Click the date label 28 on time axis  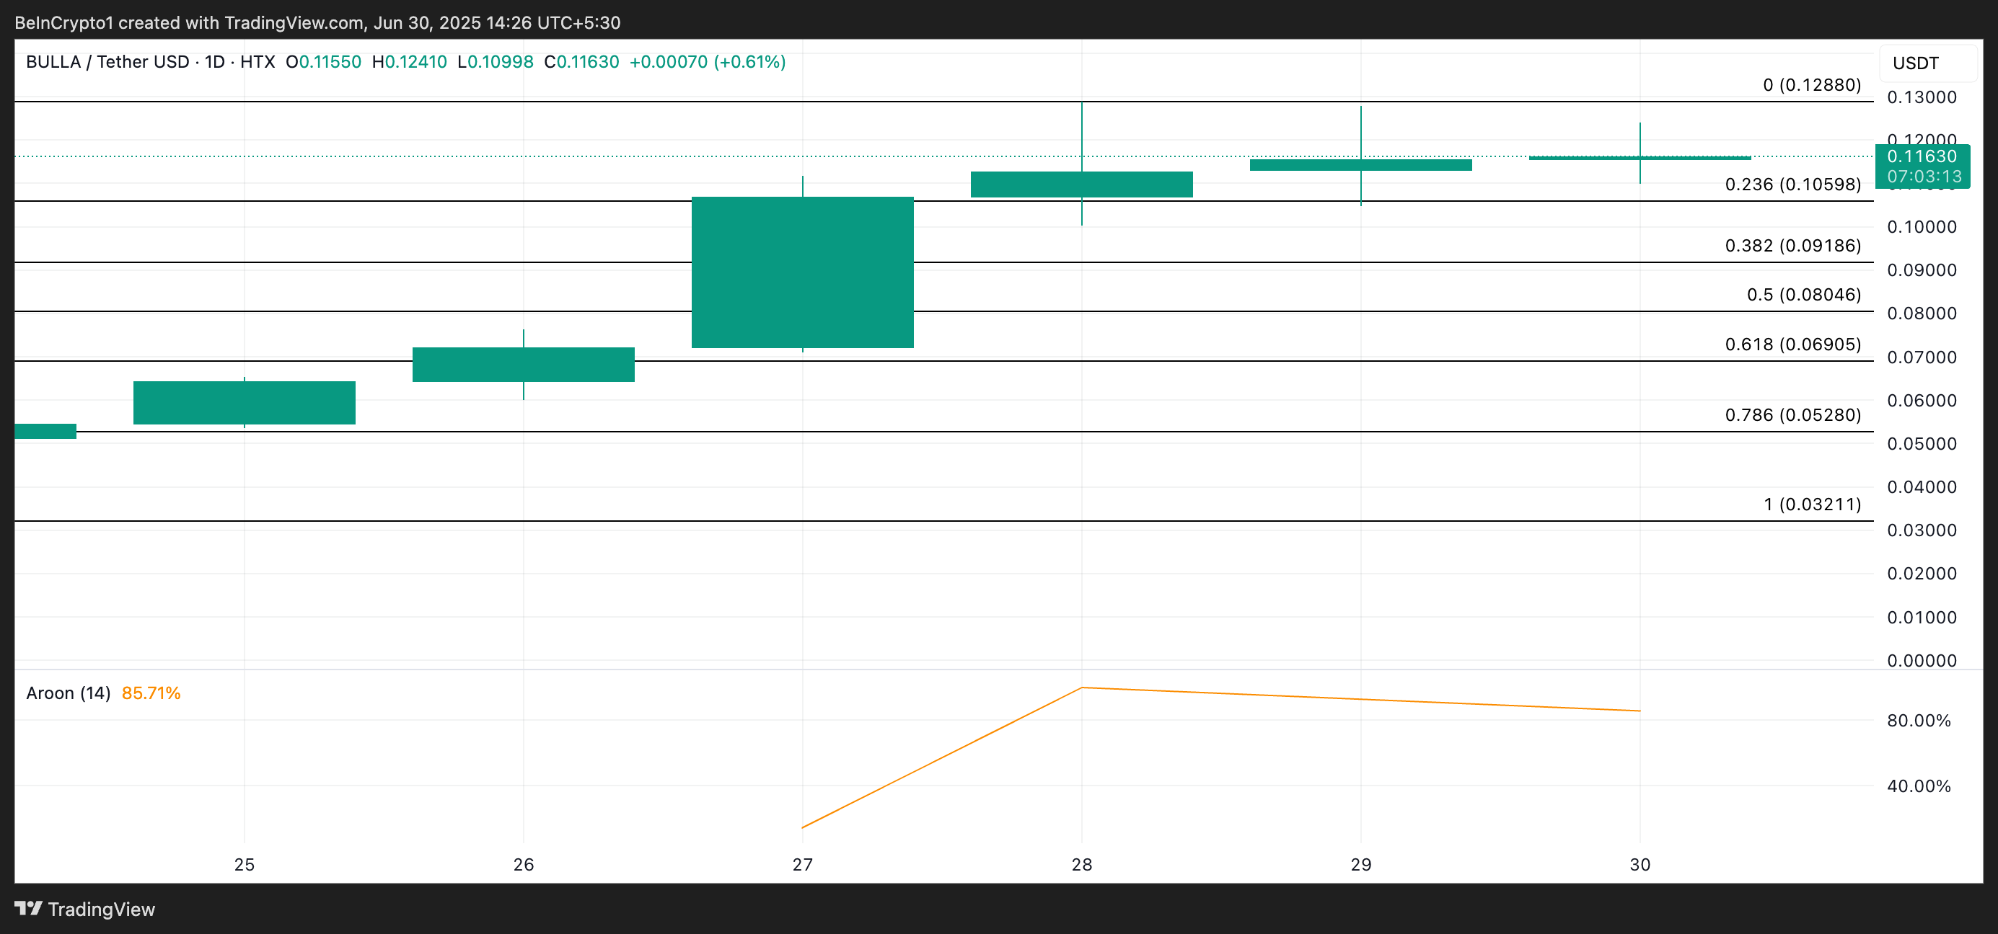point(1081,864)
